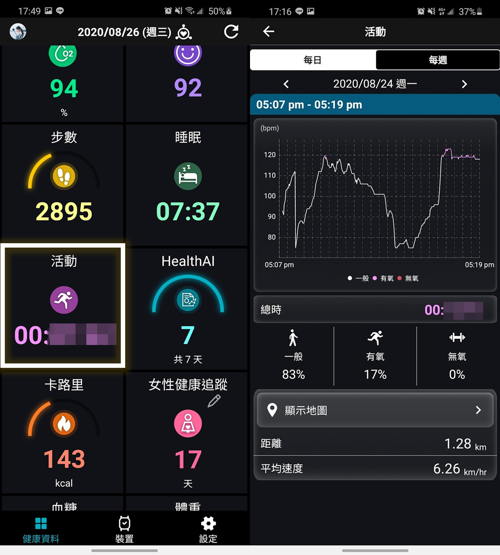The width and height of the screenshot is (500, 555).
Task: Tap the 2895 step count value
Action: point(64,212)
